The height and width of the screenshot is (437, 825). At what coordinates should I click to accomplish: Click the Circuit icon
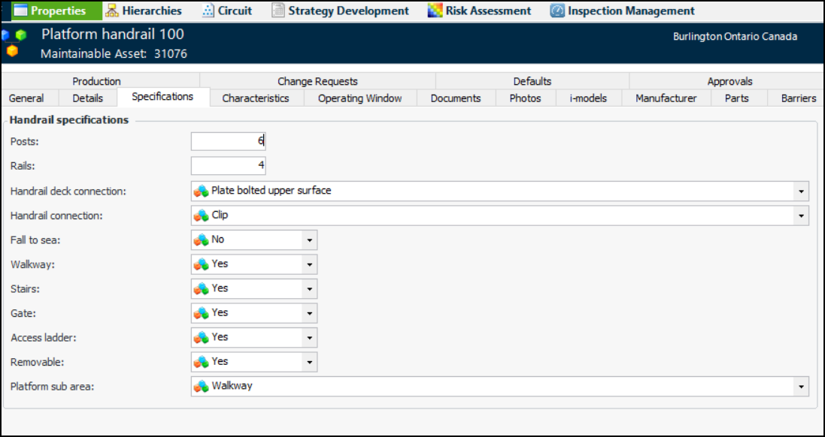tap(208, 11)
